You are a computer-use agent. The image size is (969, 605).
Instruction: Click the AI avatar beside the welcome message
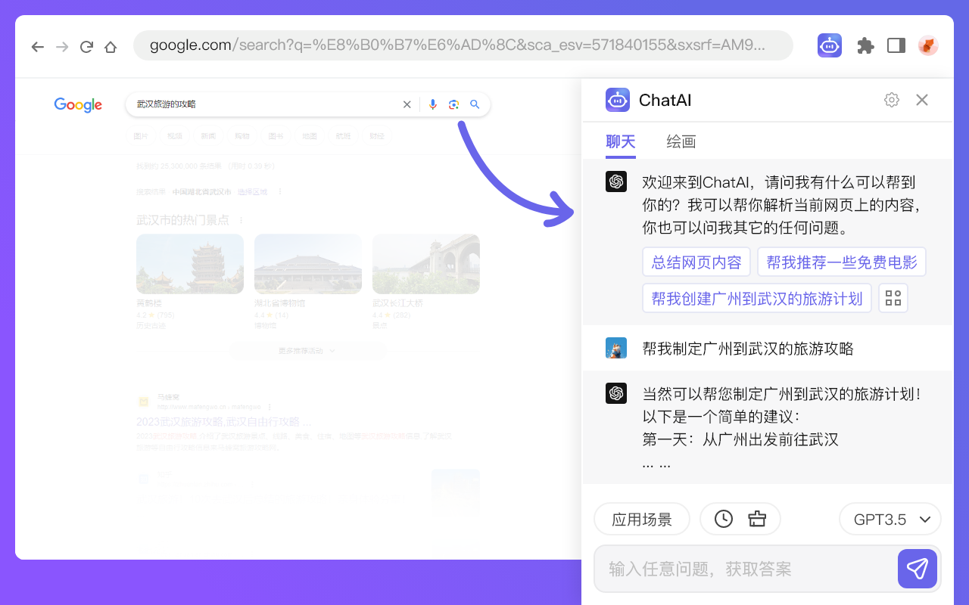(x=616, y=181)
